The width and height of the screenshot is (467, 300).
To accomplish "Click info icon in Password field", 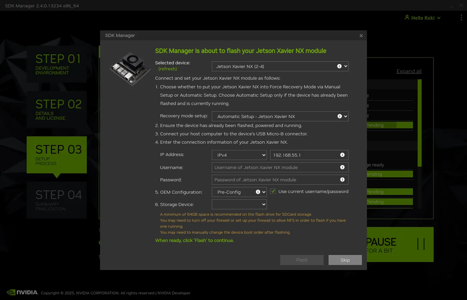I will pos(342,180).
